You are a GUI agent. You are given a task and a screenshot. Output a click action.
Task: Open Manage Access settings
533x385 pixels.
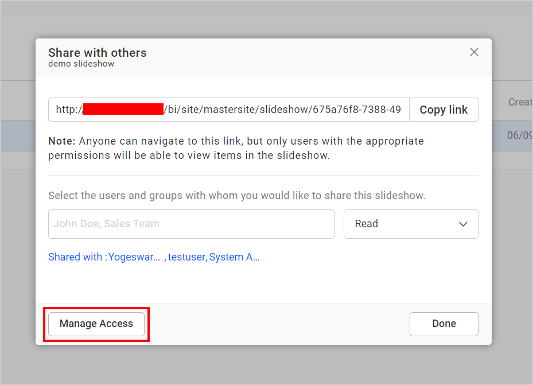pyautogui.click(x=95, y=324)
